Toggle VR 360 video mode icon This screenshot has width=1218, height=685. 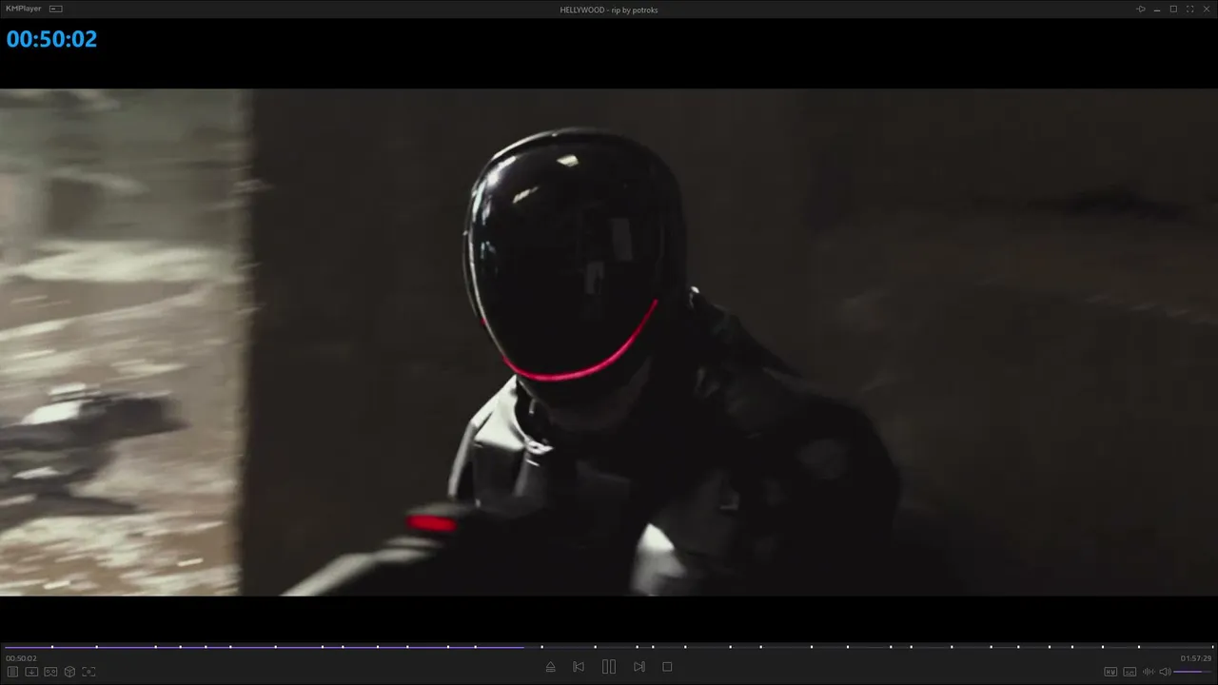[x=50, y=672]
